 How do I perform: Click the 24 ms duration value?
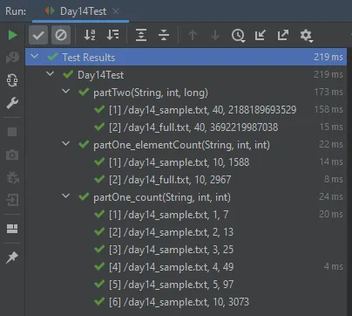pyautogui.click(x=331, y=196)
